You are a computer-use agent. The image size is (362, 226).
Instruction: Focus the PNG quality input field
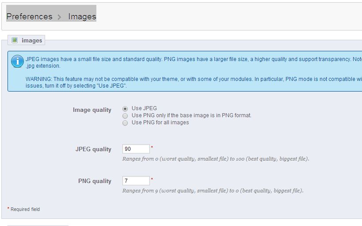(x=136, y=181)
